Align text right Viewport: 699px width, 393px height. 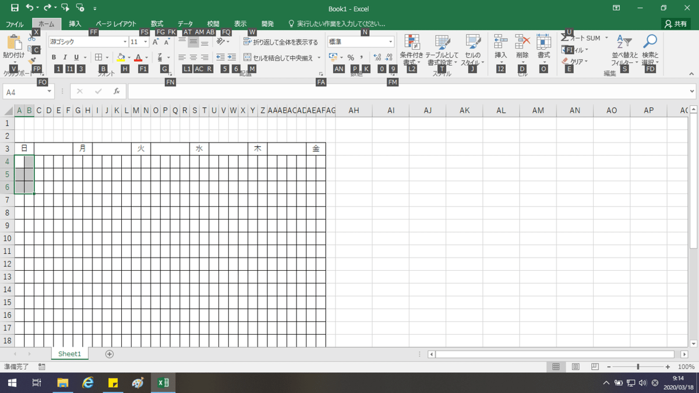[x=204, y=58]
